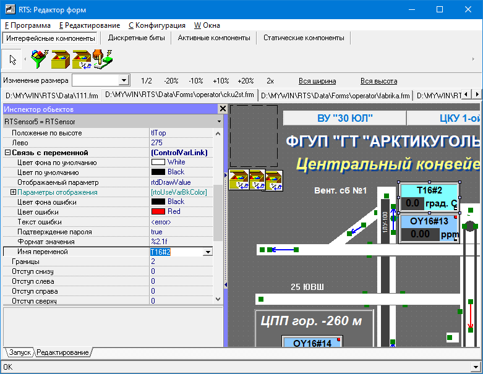Click the ВУ "30 ЮЛ" button on form
Image resolution: width=483 pixels, height=374 pixels.
point(344,118)
